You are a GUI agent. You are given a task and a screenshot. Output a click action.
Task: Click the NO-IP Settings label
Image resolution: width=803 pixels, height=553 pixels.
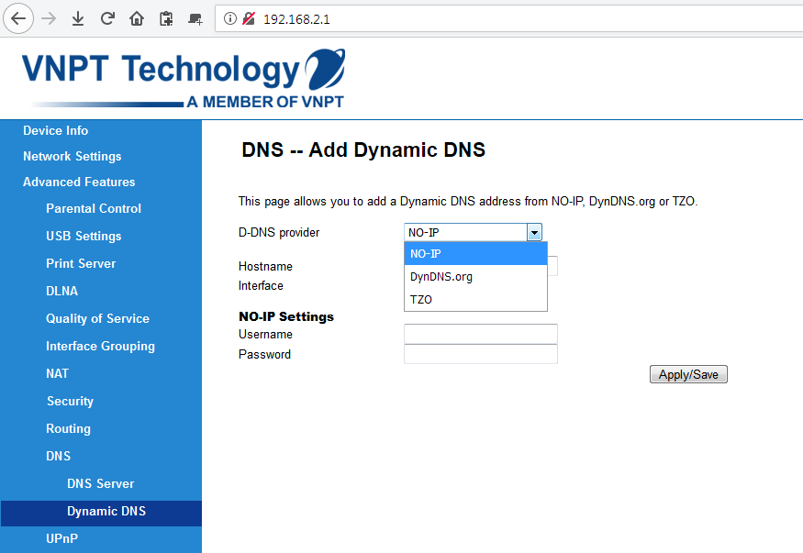click(285, 316)
